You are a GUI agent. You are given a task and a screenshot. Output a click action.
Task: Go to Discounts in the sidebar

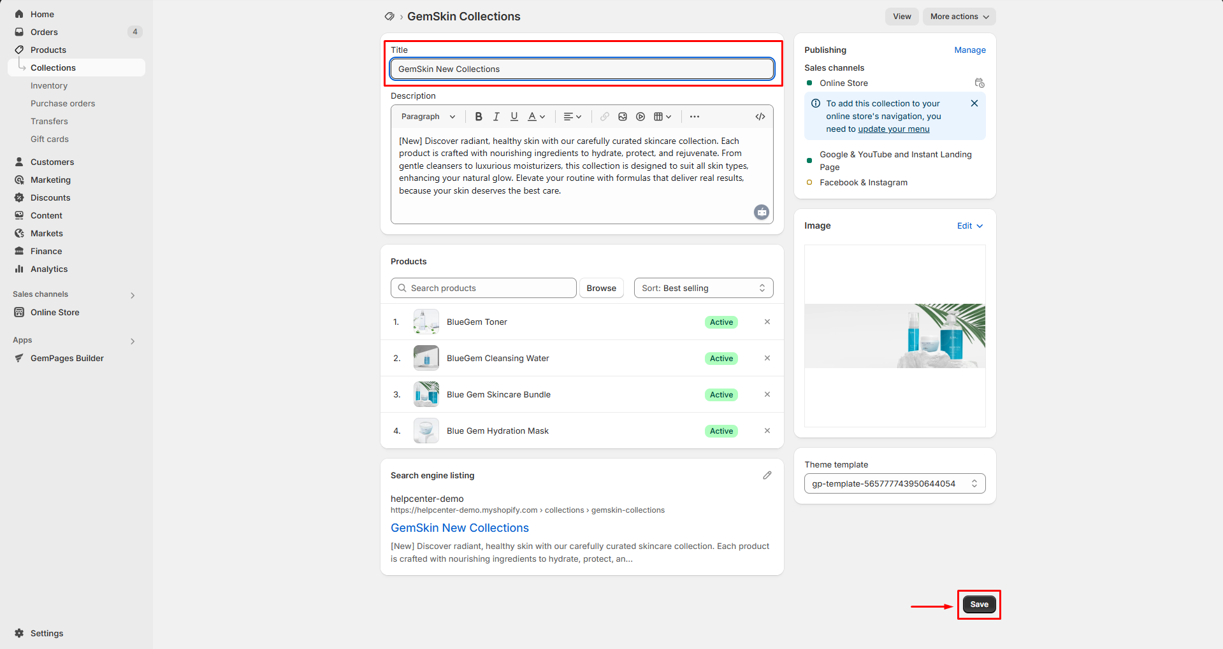point(50,197)
